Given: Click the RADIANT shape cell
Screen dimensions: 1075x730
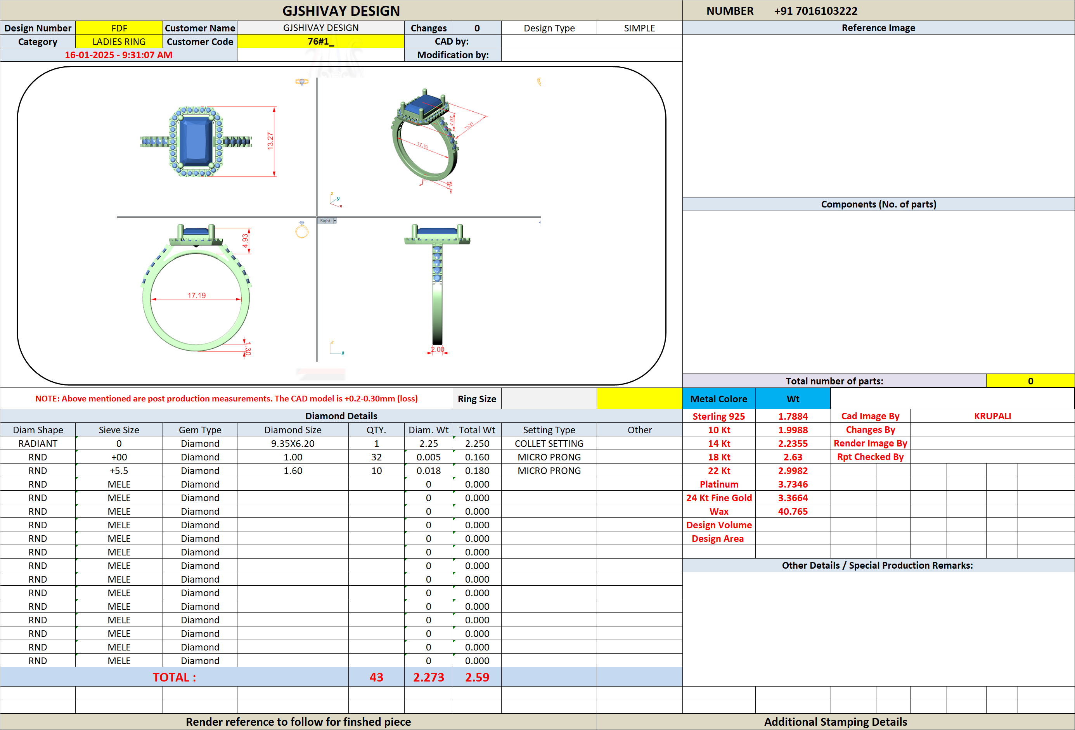Looking at the screenshot, I should pos(38,444).
